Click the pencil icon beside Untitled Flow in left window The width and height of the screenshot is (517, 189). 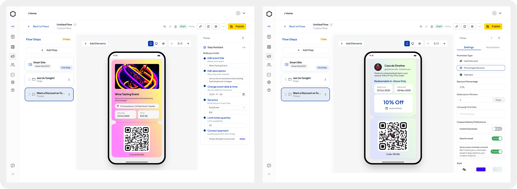click(x=75, y=25)
